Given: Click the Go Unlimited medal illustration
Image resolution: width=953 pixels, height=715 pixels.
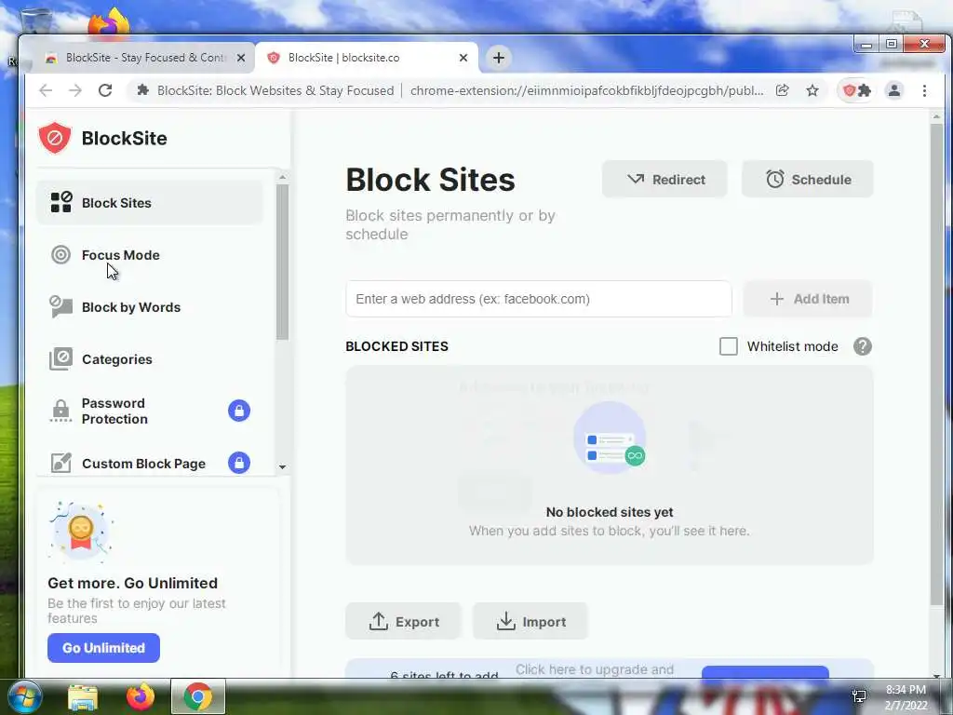Looking at the screenshot, I should pyautogui.click(x=81, y=532).
